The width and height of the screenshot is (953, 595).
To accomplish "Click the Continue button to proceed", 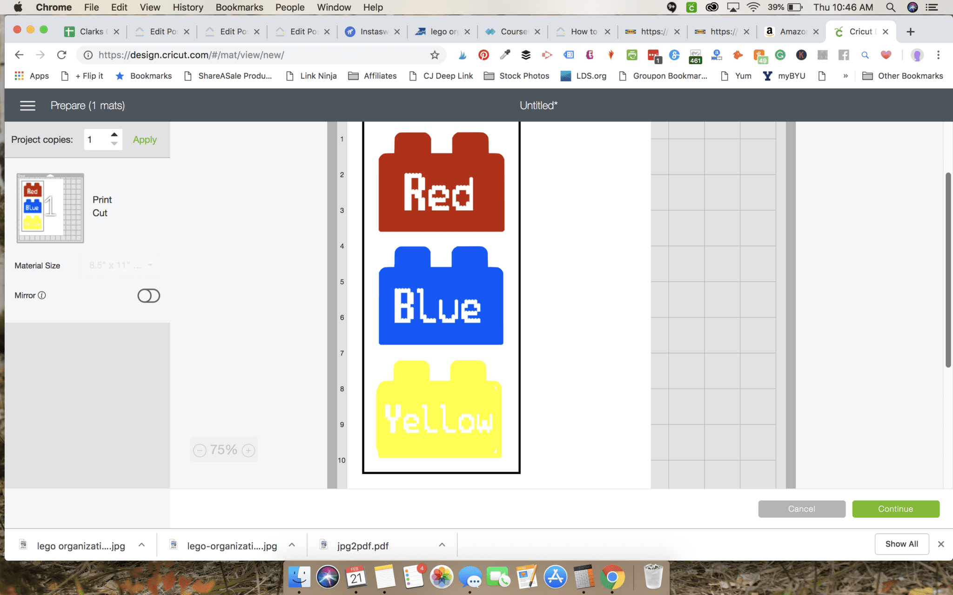I will [x=896, y=509].
